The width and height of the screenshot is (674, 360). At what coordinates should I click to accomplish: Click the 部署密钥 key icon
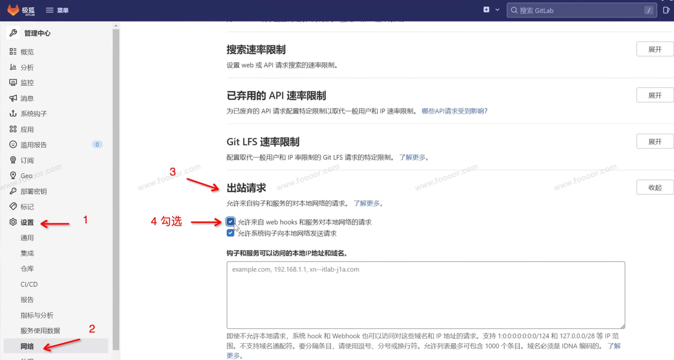click(x=13, y=191)
